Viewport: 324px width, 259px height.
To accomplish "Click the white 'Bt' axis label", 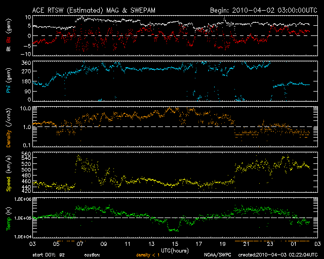I will point(9,49).
